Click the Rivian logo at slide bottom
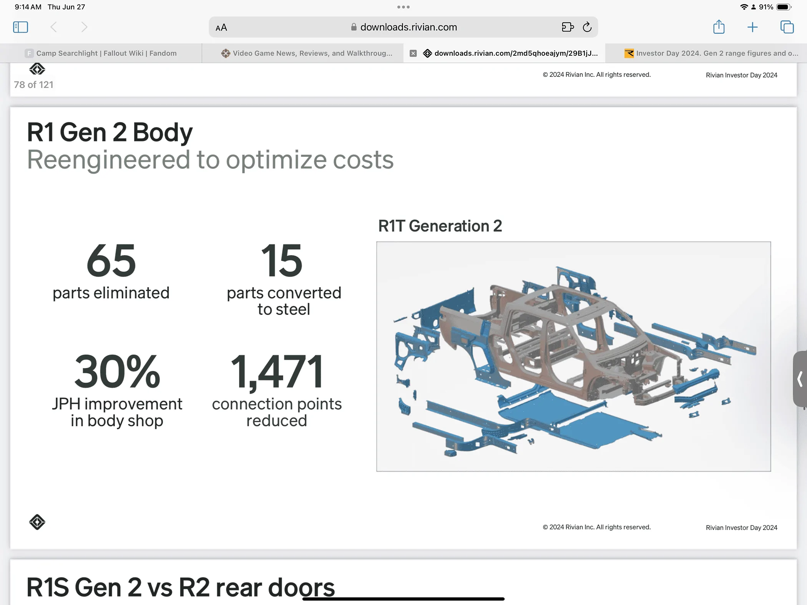 pos(37,522)
